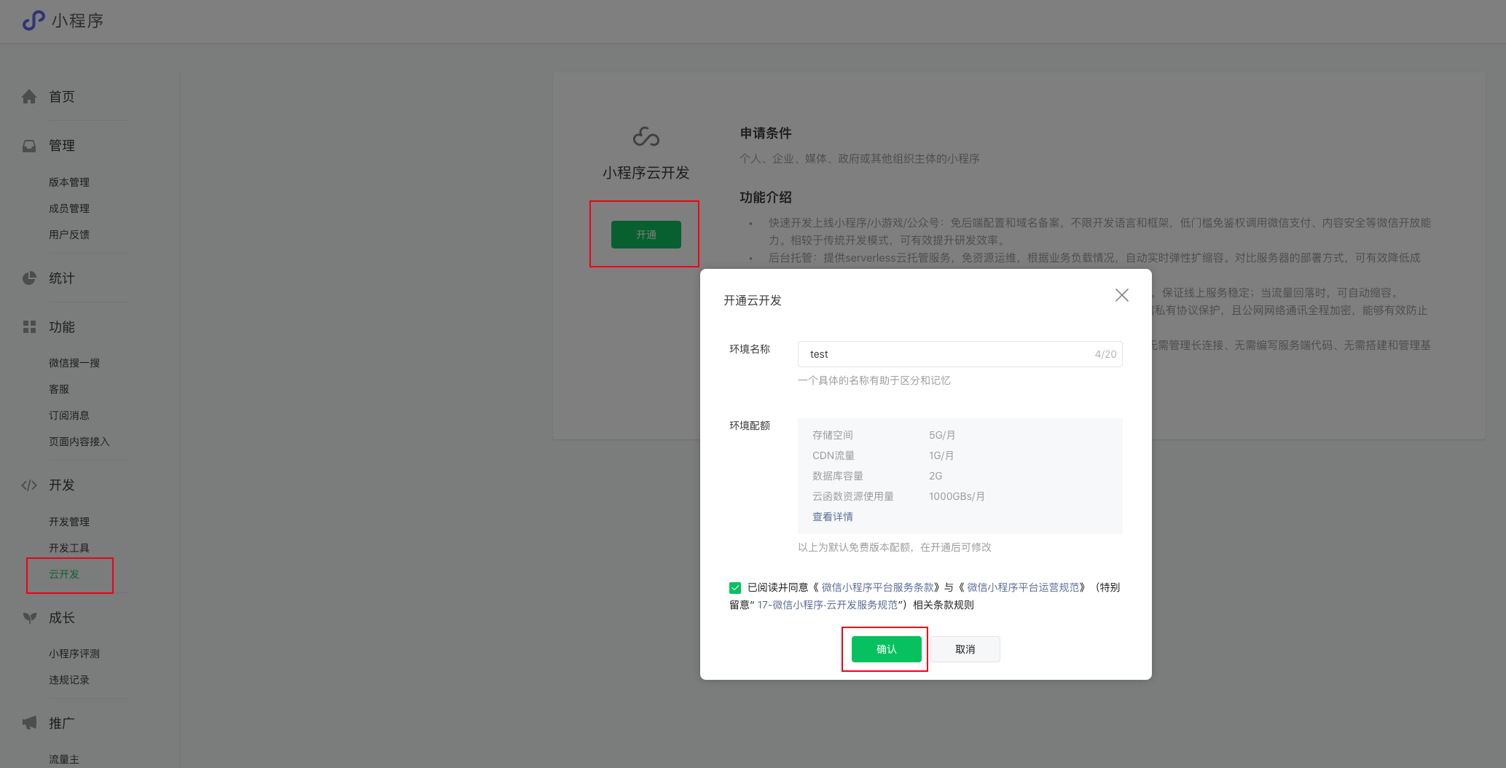Open the 17-微信小程序·云开发服务规范 link

point(828,605)
